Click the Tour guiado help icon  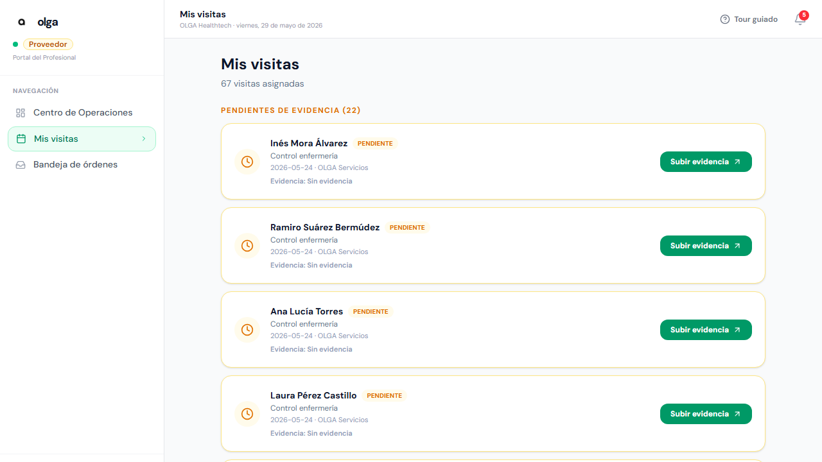(x=725, y=19)
